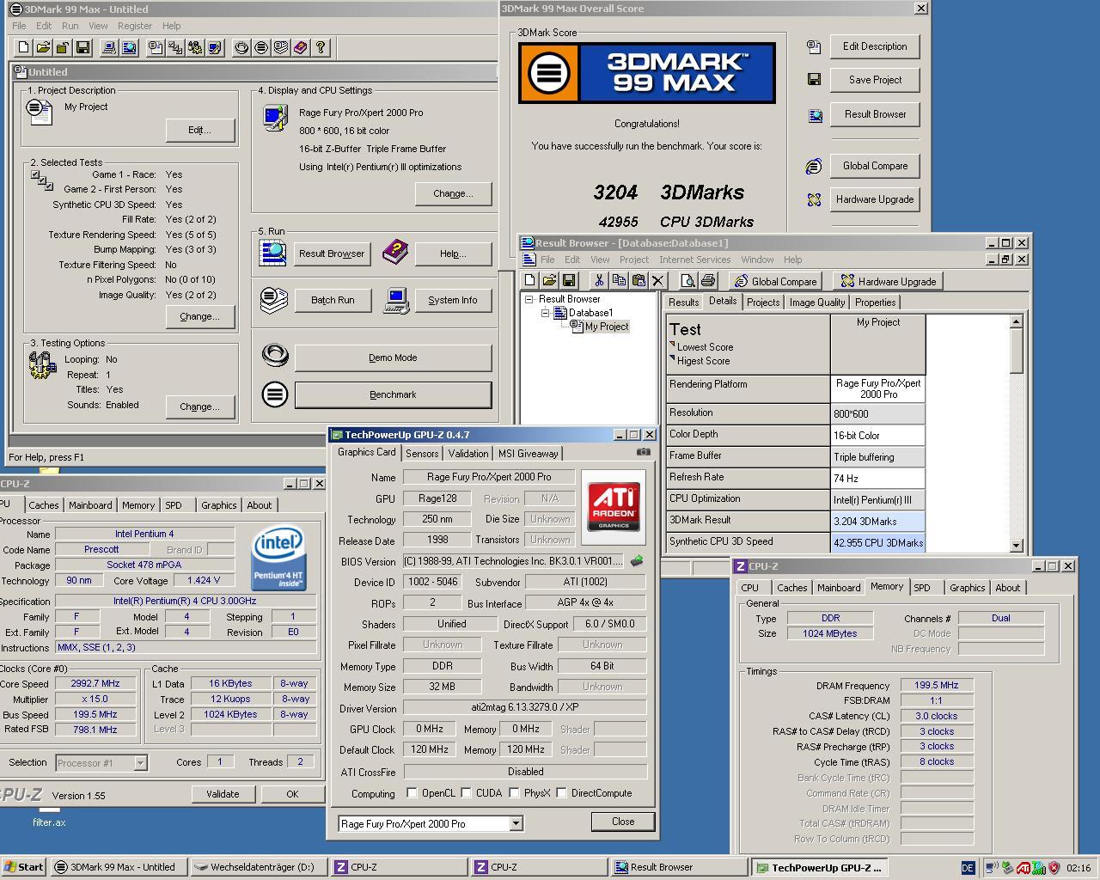Click Delete X icon in Result Browser toolbar
Image resolution: width=1100 pixels, height=880 pixels.
coord(657,281)
